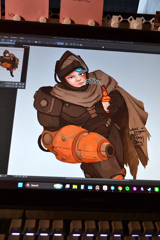Viewport: 160px width, 240px height.
Task: Open the Window menu
Action: pos(14,38)
